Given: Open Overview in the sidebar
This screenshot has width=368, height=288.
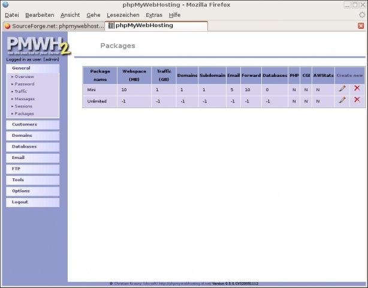Looking at the screenshot, I should pyautogui.click(x=24, y=77).
